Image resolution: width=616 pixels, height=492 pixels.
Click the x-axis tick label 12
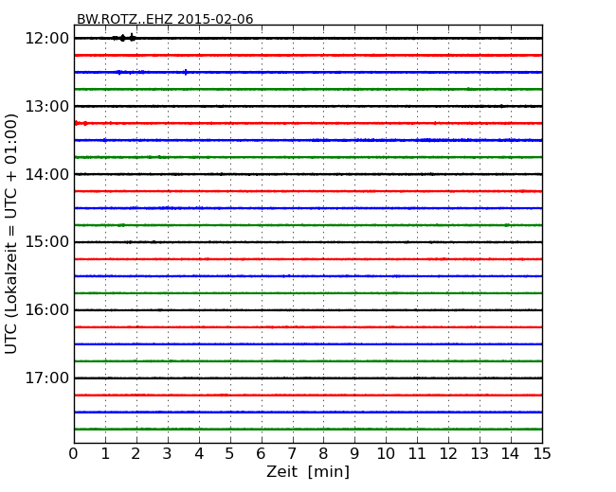448,454
